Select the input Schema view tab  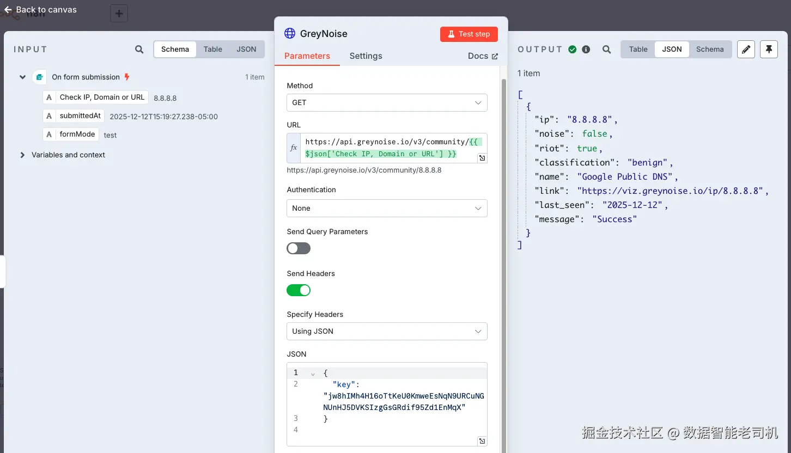175,49
